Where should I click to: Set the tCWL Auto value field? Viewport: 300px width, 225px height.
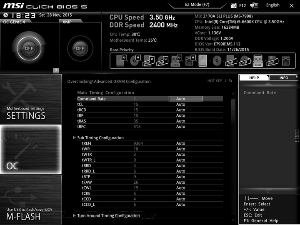[180, 187]
